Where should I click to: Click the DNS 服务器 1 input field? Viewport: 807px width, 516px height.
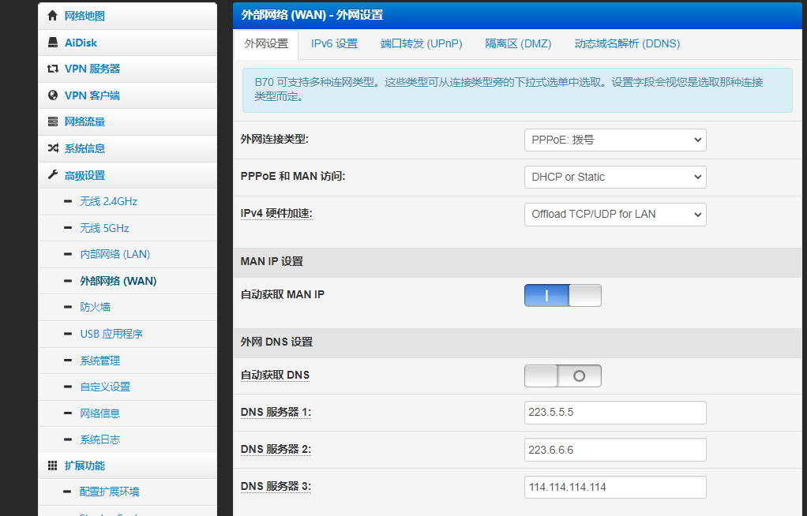615,413
